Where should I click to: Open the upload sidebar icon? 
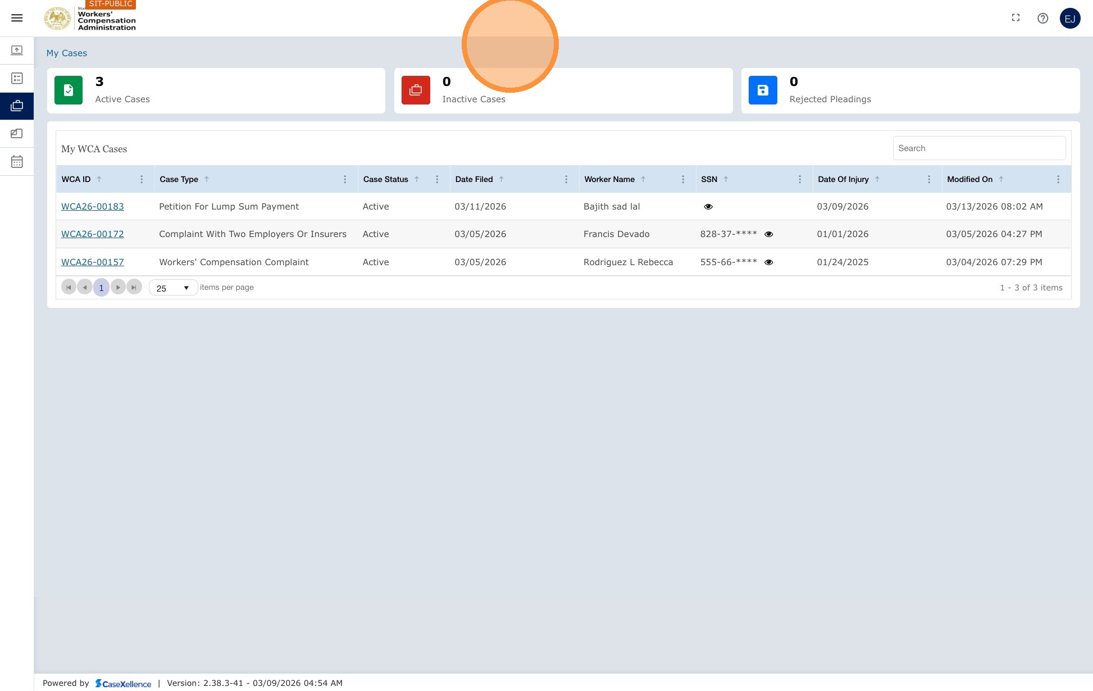17,51
